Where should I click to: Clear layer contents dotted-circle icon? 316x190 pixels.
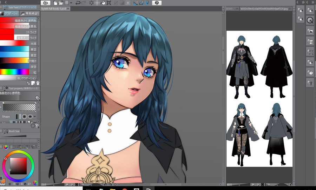[92, 3]
